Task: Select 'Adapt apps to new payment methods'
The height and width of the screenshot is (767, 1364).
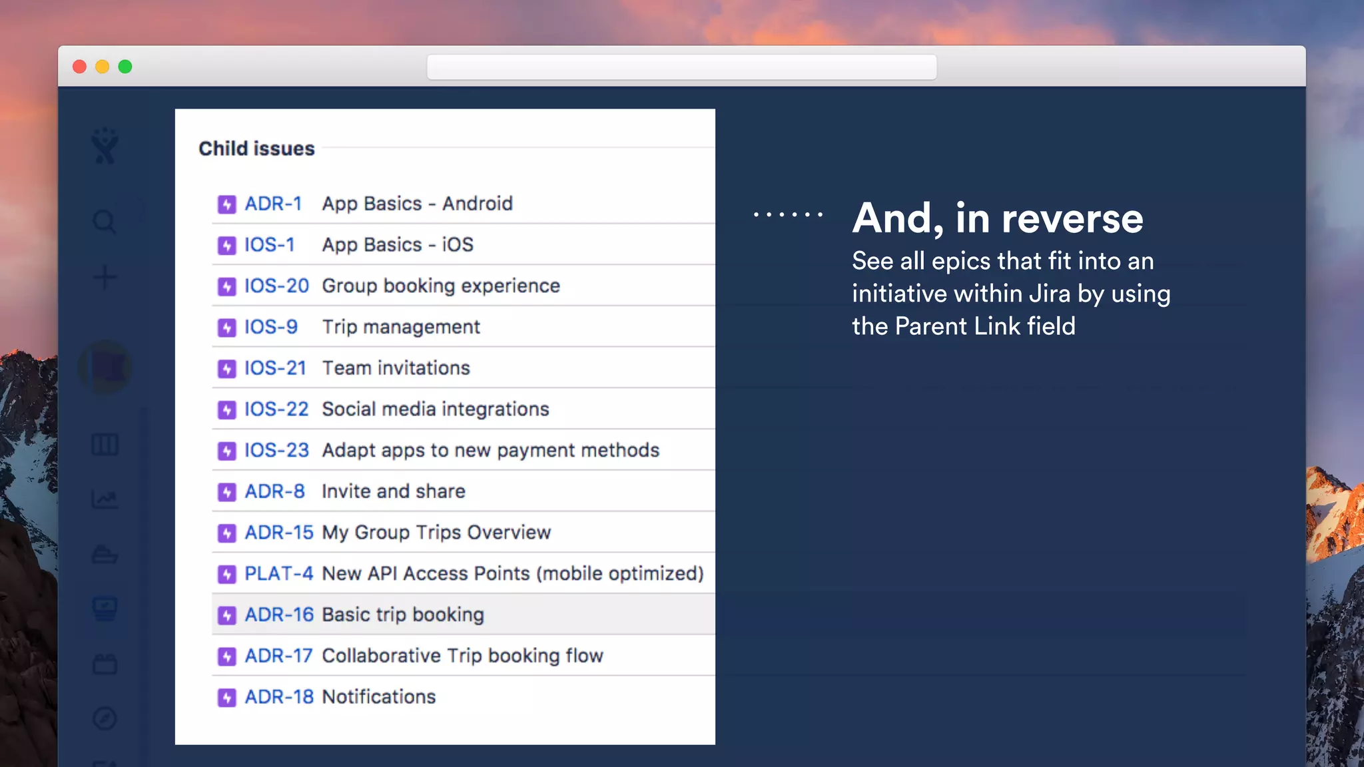Action: click(491, 451)
